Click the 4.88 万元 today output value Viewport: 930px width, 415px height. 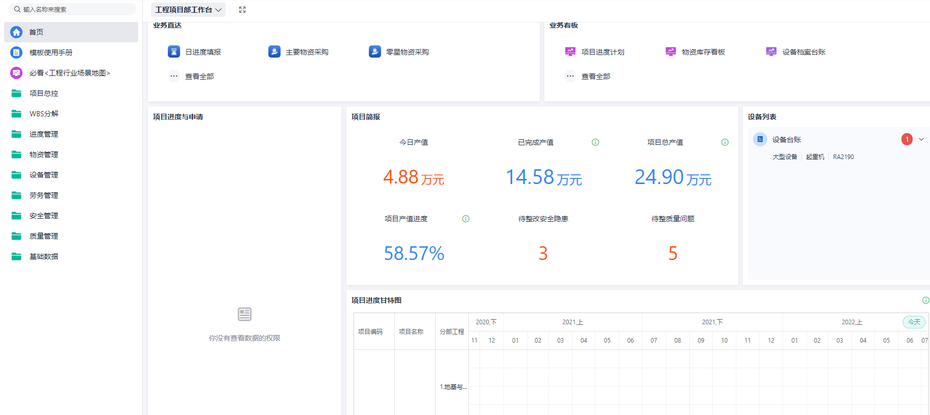(x=414, y=177)
